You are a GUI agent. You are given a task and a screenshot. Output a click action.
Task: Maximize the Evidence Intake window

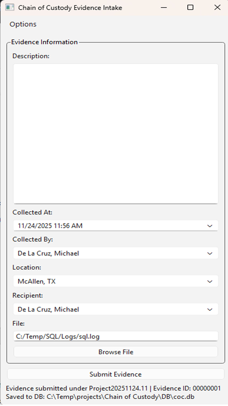pyautogui.click(x=190, y=8)
